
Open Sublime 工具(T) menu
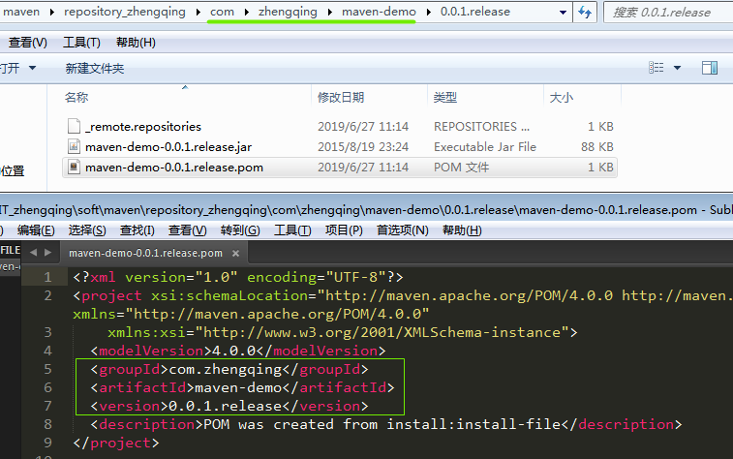(x=292, y=230)
